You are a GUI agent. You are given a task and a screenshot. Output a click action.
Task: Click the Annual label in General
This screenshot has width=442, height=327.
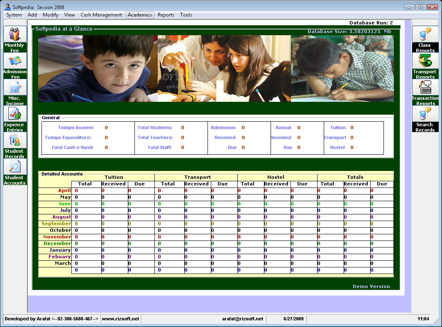point(283,127)
